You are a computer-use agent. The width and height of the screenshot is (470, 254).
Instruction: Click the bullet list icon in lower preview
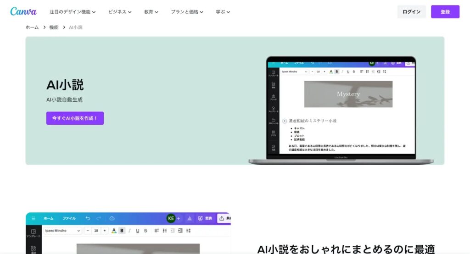point(165,231)
